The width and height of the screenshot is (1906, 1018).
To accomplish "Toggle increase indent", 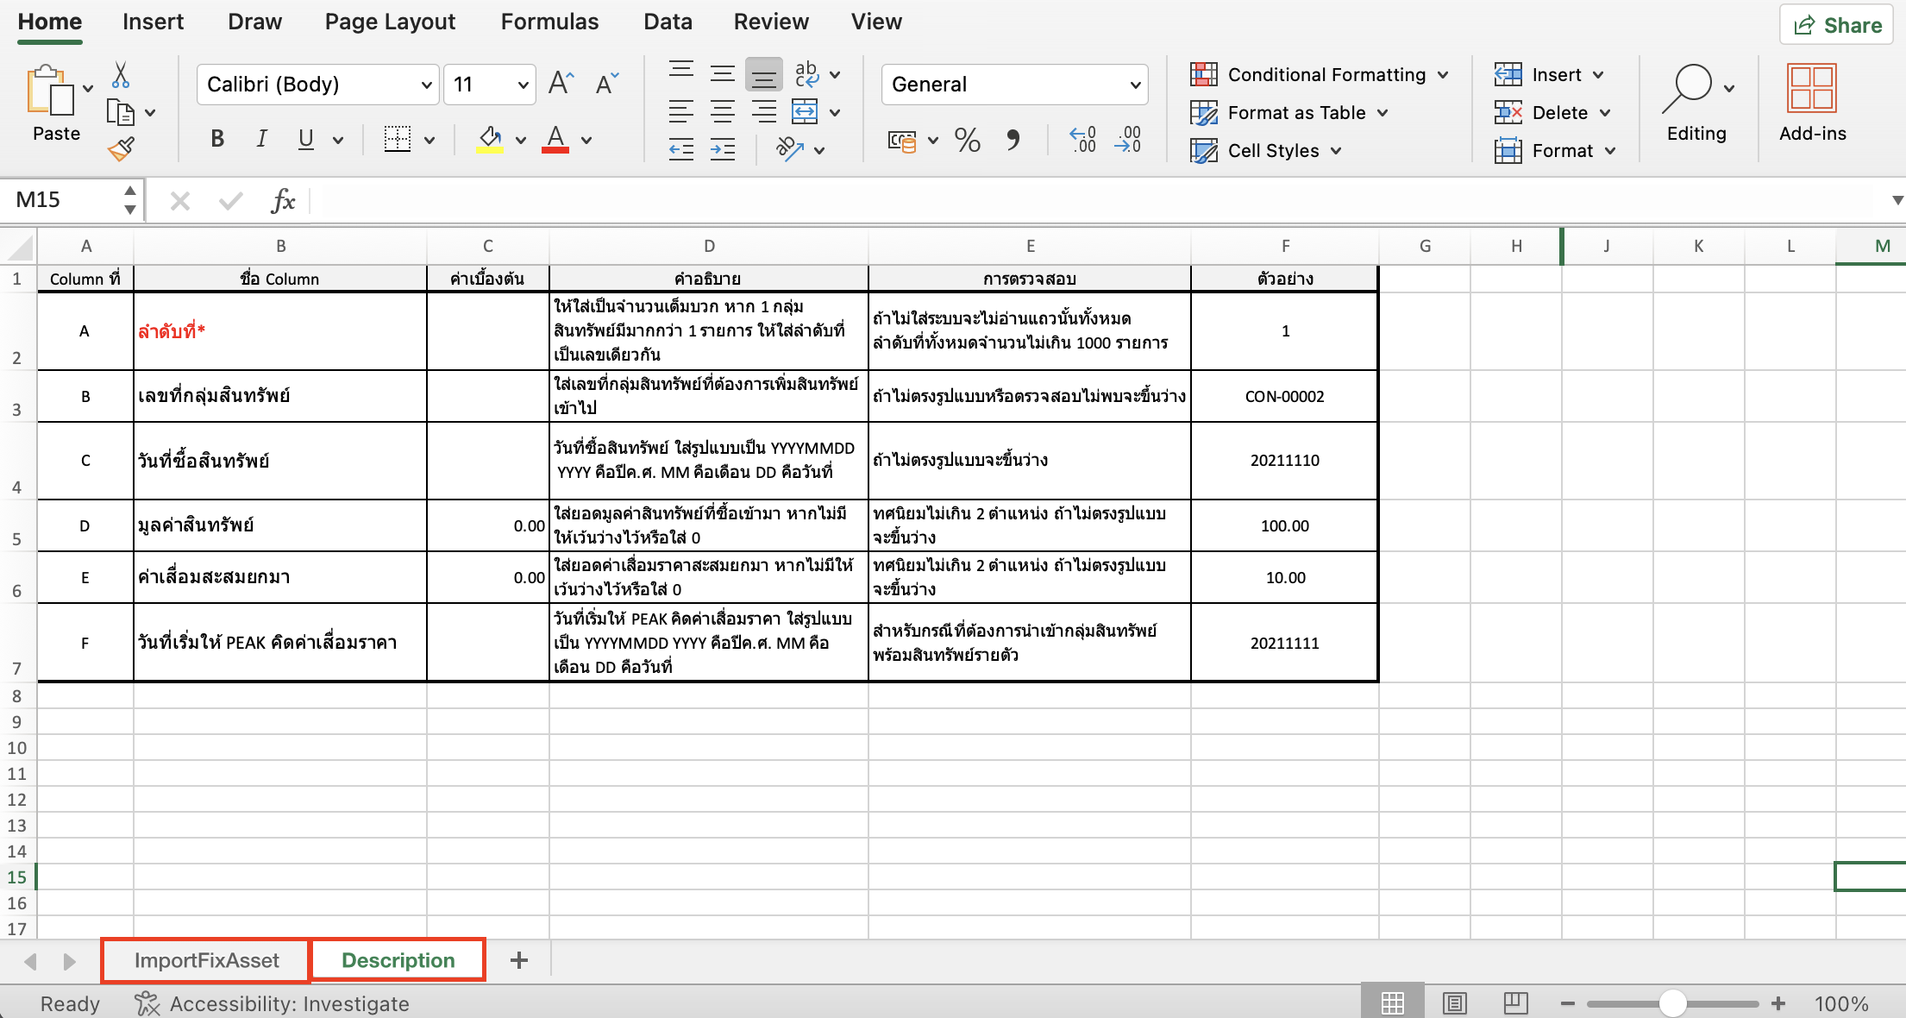I will coord(722,148).
